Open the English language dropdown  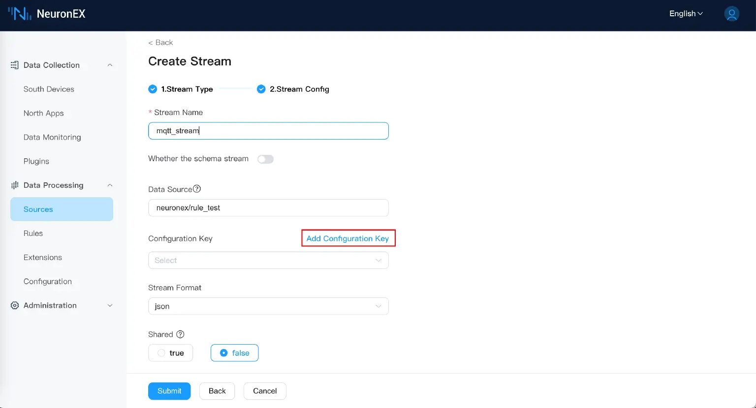coord(685,14)
